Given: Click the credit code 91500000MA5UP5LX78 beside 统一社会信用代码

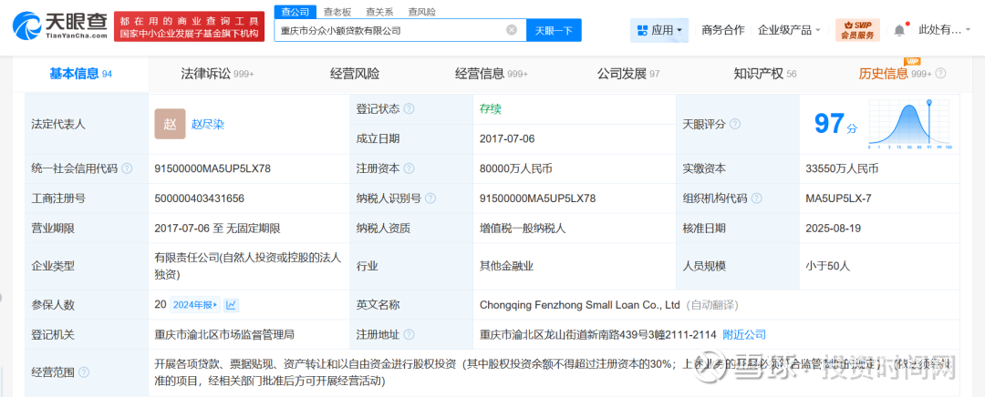Looking at the screenshot, I should click(213, 168).
